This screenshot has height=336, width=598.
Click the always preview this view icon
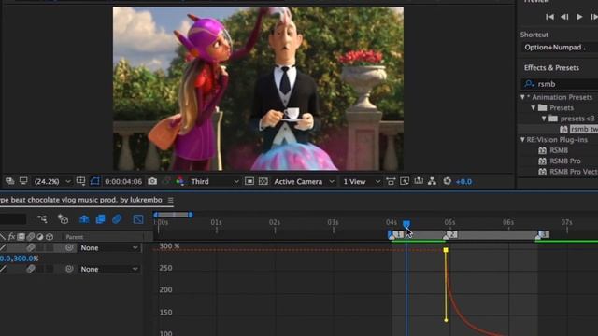[9, 181]
